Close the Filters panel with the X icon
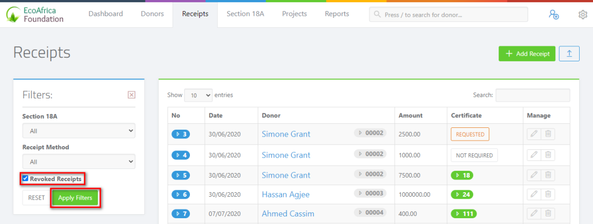 131,95
